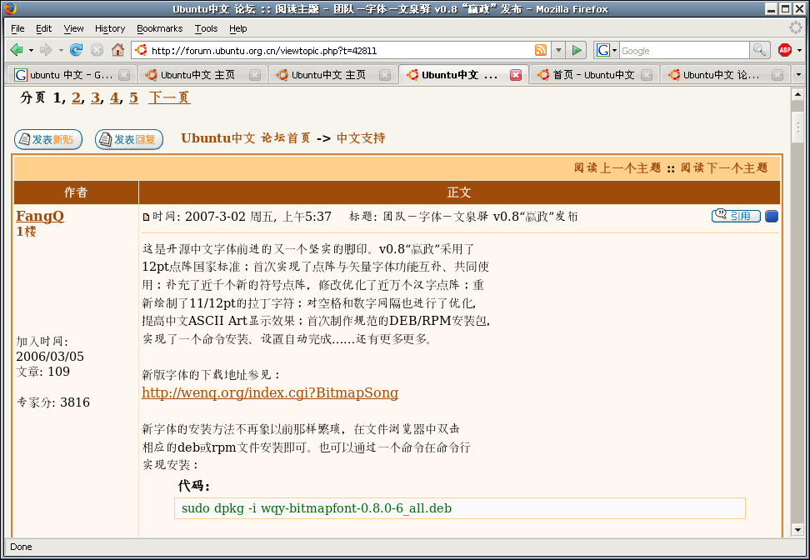Click the join date '2006/03/05'

[x=50, y=357]
